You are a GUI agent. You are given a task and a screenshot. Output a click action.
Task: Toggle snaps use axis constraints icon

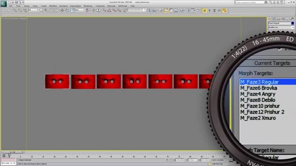tap(224, 11)
